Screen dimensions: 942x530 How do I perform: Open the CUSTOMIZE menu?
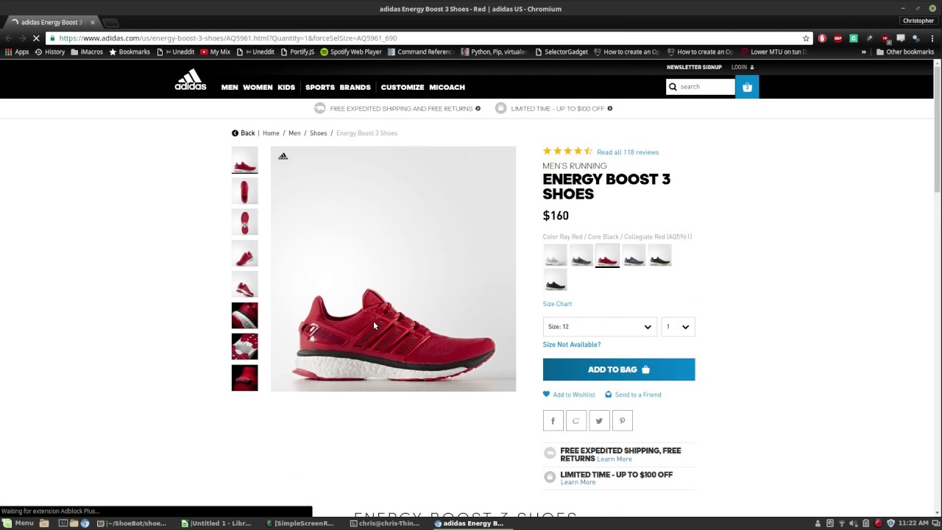pyautogui.click(x=403, y=87)
